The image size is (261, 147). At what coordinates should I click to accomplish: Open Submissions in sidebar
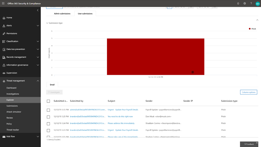coord(12,106)
